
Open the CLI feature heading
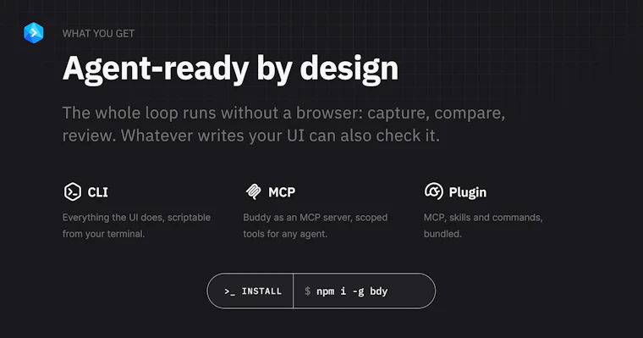[97, 192]
